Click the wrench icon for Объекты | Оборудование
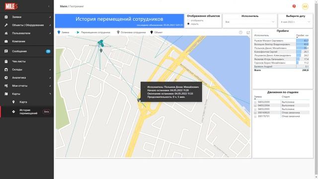This screenshot has width=318, height=179. pos(6,25)
